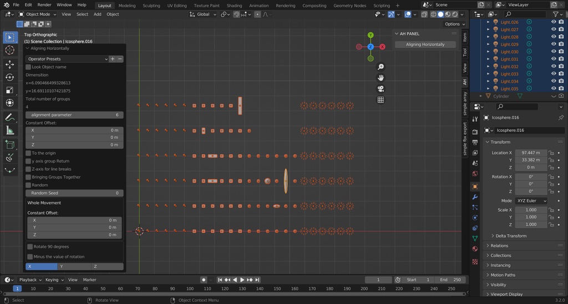Select the Select Box tool
This screenshot has width=568, height=304.
(10, 37)
